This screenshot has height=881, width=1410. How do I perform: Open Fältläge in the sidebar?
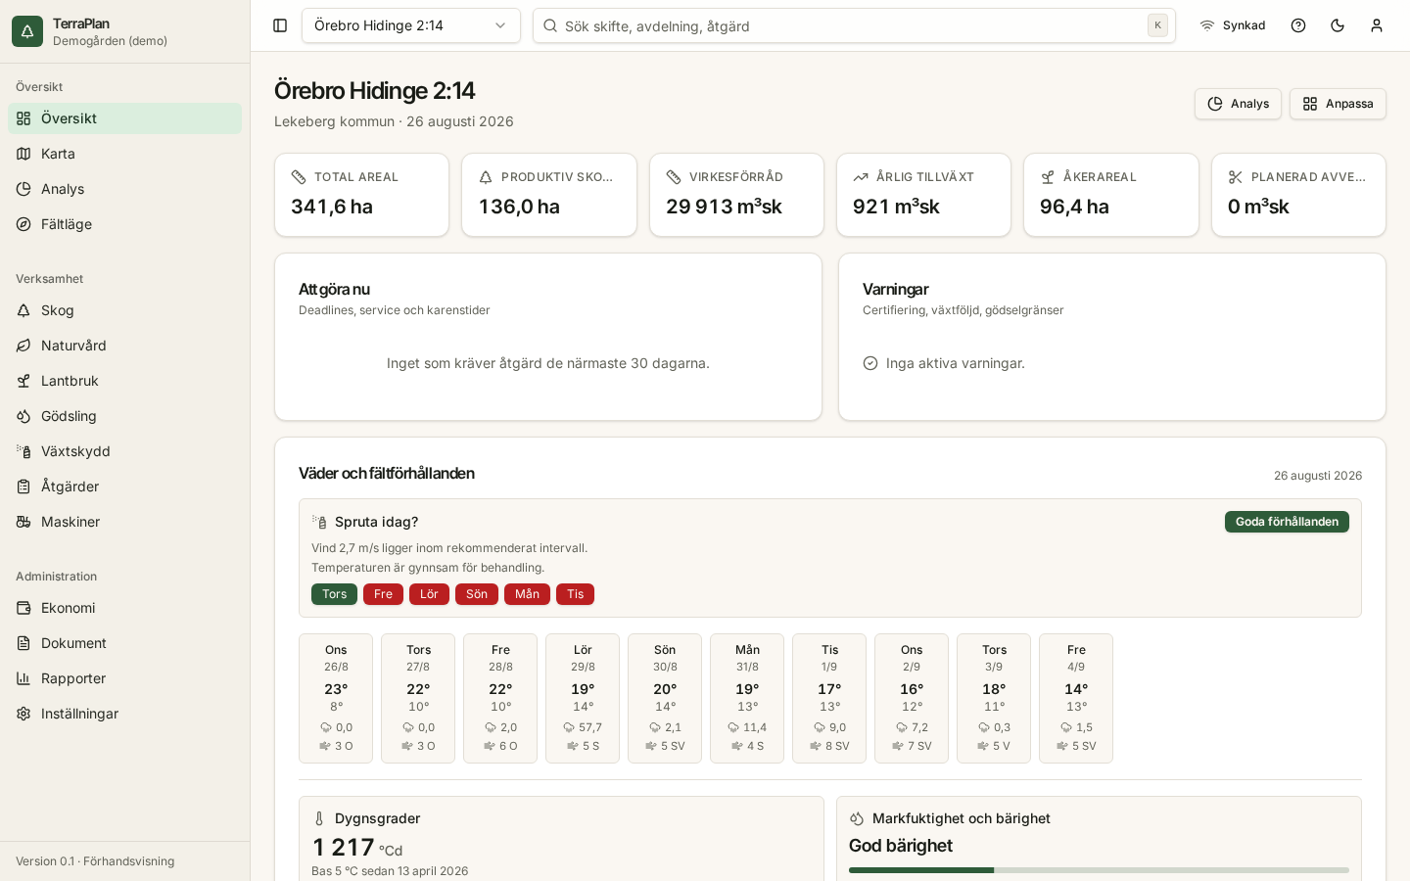(x=125, y=224)
